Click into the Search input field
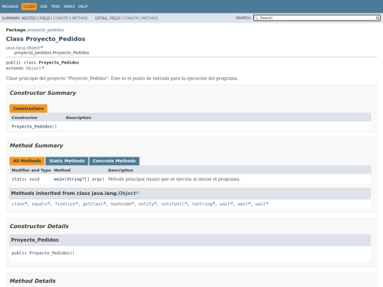 316,18
